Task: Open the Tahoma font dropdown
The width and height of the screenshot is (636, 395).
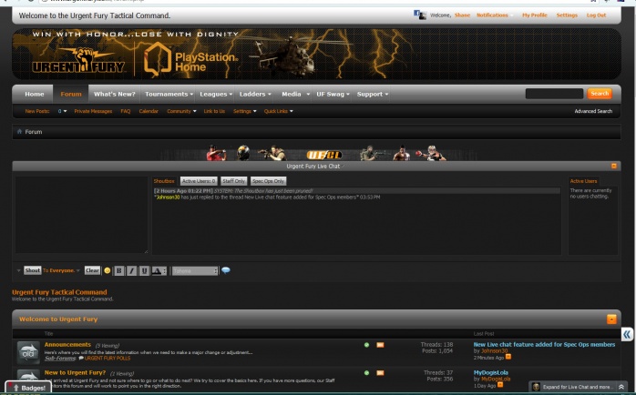Action: (x=195, y=270)
